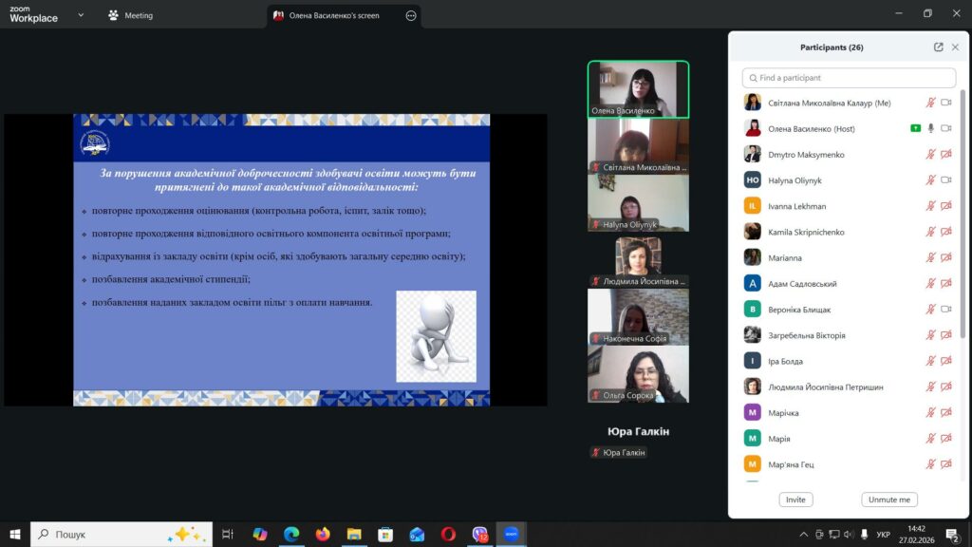
Task: Toggle my microphone icon beside Світлана Миколаївна Калаур
Action: point(931,103)
